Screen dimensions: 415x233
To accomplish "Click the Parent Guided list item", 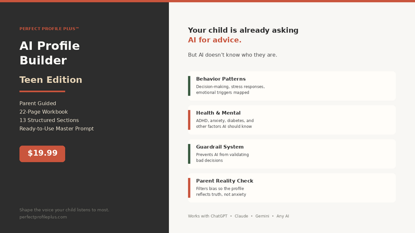I will coord(38,104).
